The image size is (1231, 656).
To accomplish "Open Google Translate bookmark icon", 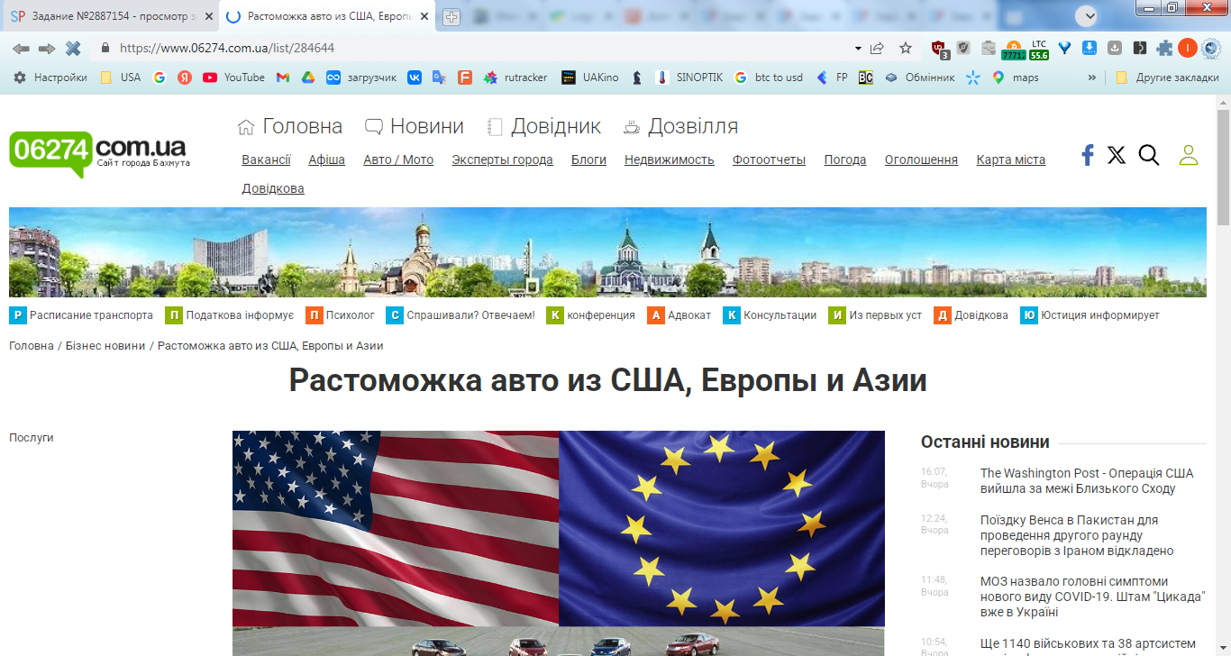I will (440, 77).
